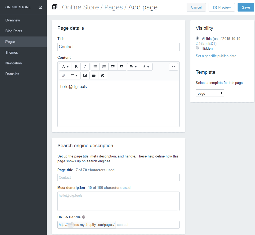Image resolution: width=255 pixels, height=235 pixels.
Task: Open the text color picker
Action: point(146,67)
